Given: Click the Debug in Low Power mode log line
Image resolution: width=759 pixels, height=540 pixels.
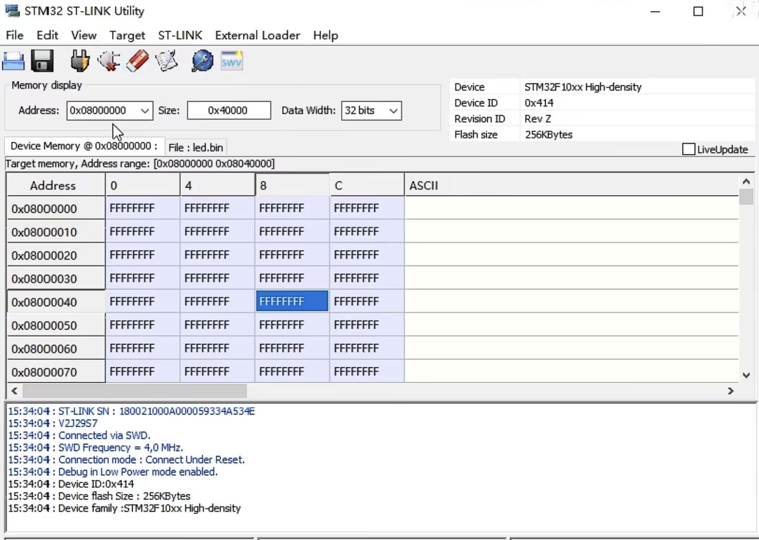Looking at the screenshot, I should coord(113,472).
